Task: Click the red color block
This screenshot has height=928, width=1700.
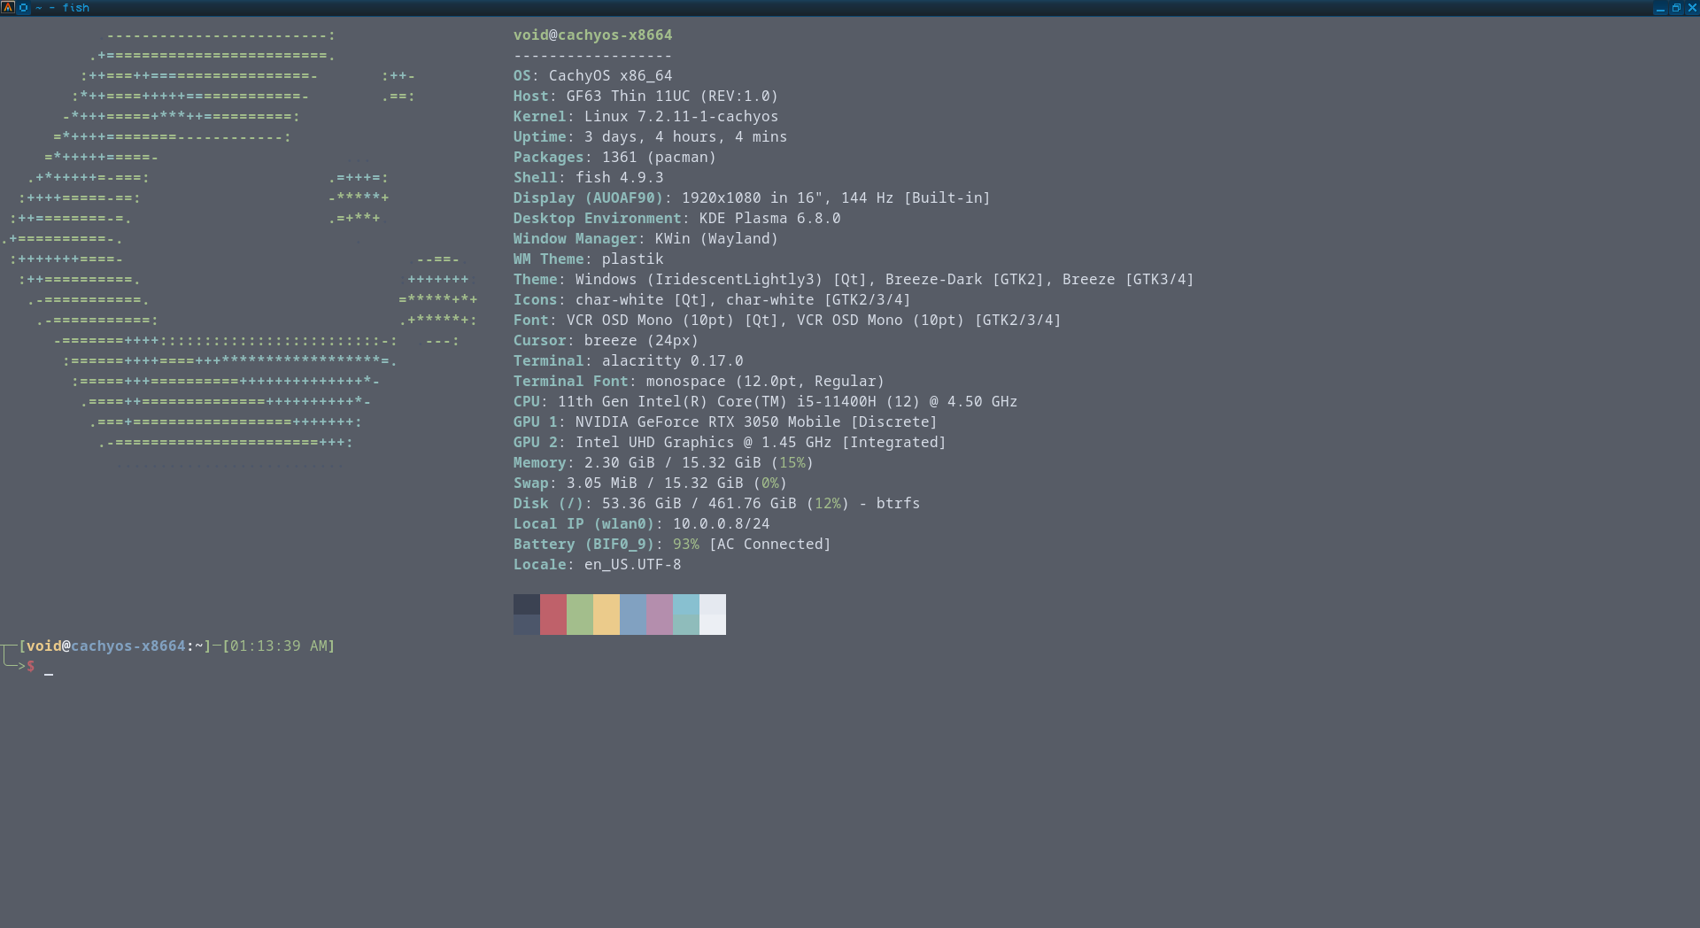Action: point(553,615)
